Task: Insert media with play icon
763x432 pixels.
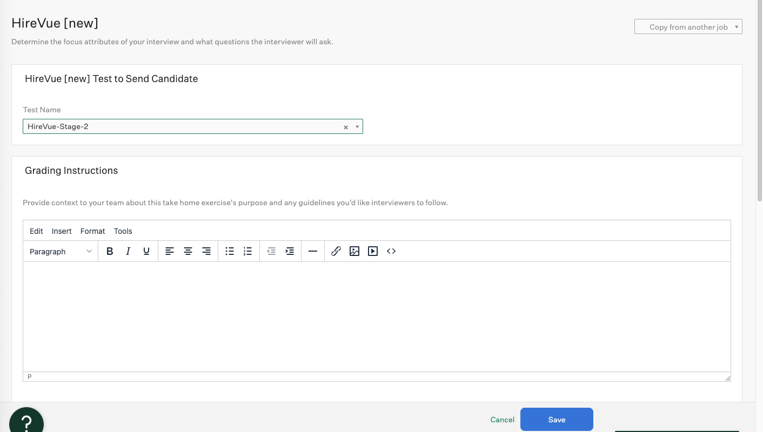Action: 373,251
